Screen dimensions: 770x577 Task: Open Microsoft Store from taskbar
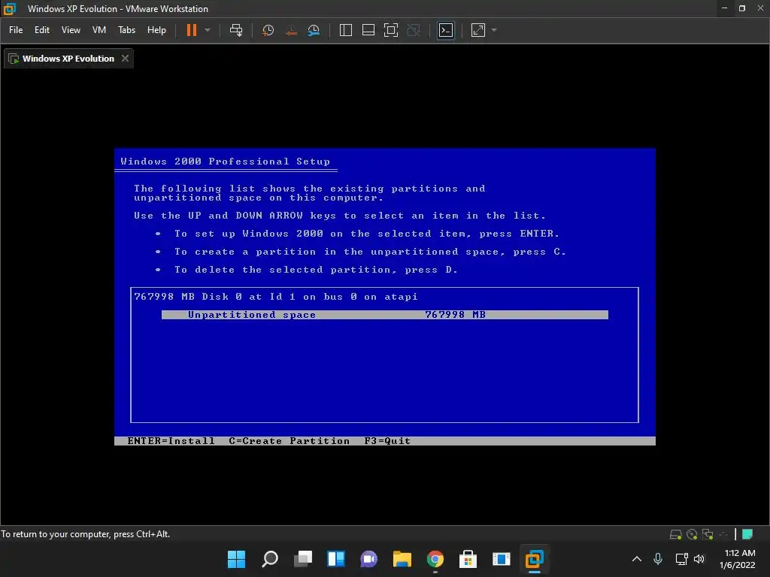468,559
